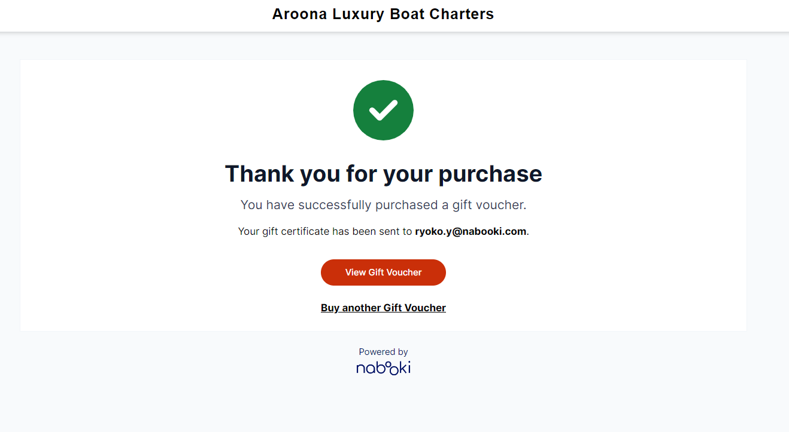Click the successfully purchased gift voucher message
Viewport: 789px width, 432px height.
pos(383,205)
